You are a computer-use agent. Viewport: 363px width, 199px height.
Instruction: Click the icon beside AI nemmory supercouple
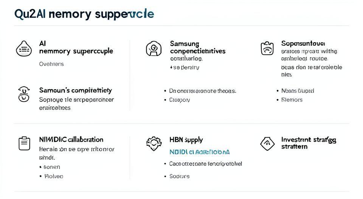click(24, 49)
